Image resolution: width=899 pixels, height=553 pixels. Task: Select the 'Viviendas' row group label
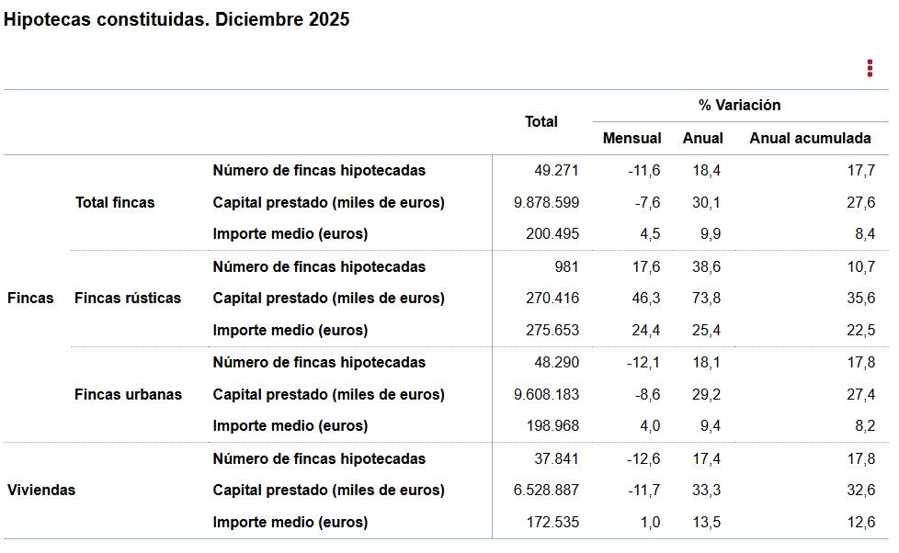point(41,490)
